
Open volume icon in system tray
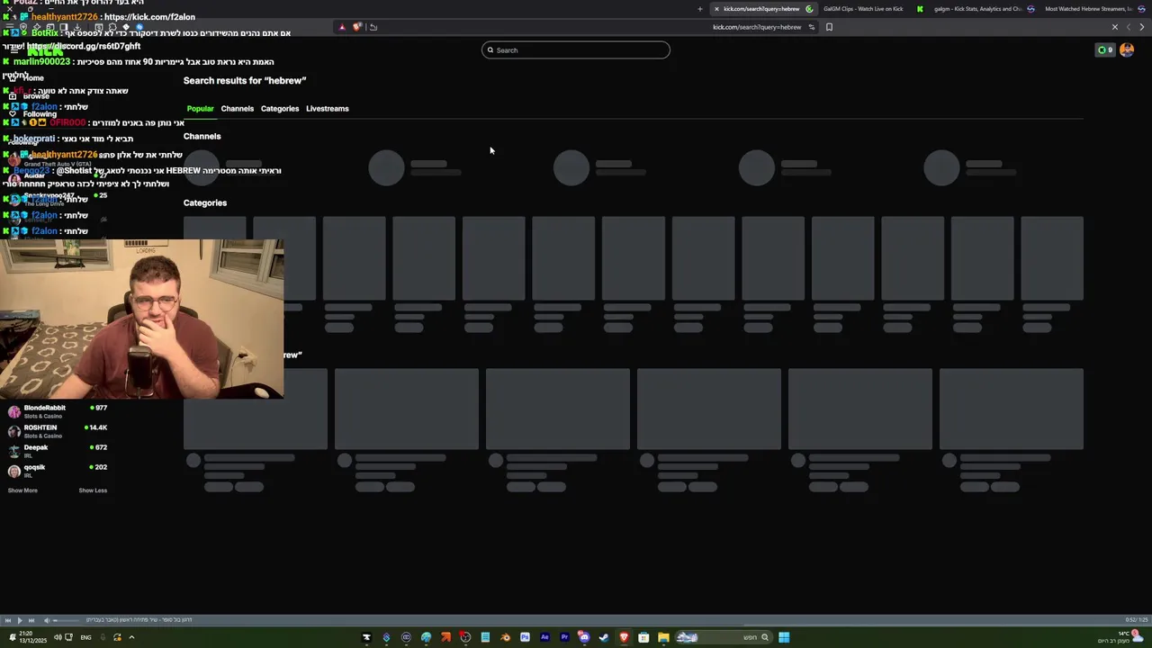click(58, 637)
